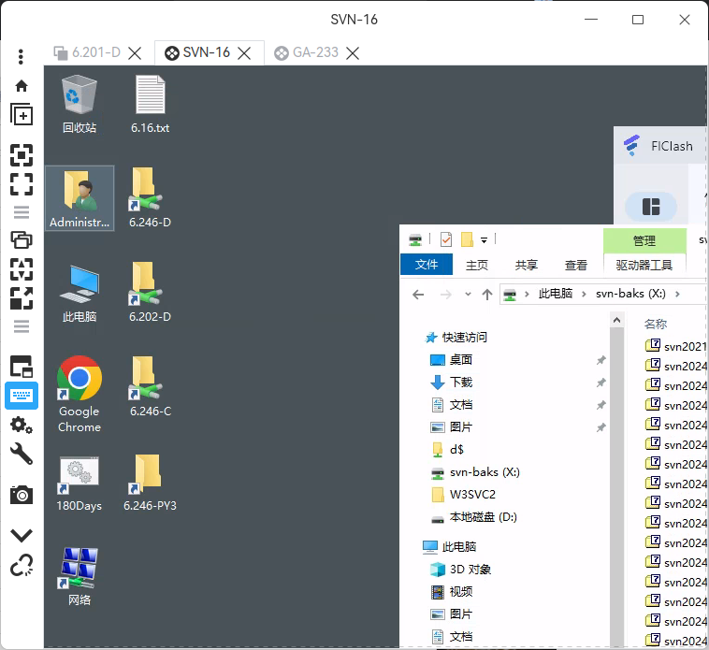
Task: Select 桌面 under quick access
Action: coord(450,360)
